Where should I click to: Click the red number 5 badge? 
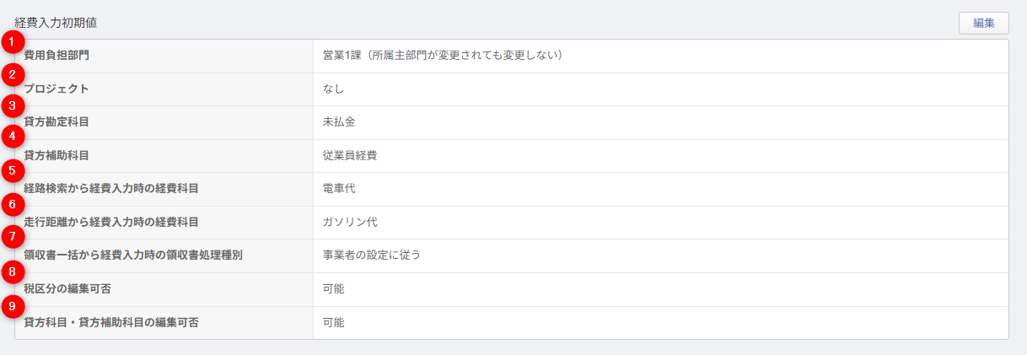[x=11, y=169]
